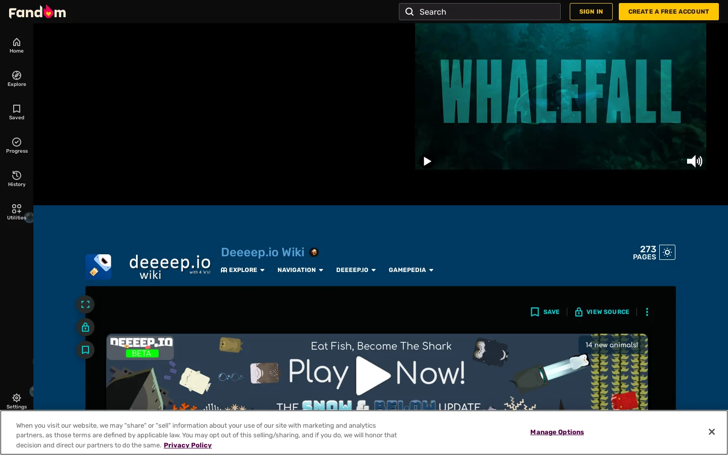Image resolution: width=728 pixels, height=455 pixels.
Task: Expand page to fullscreen with side tool
Action: [x=85, y=304]
